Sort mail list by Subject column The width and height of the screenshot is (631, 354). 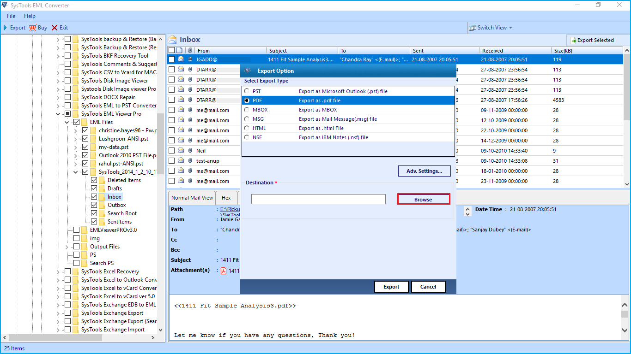tap(302, 50)
